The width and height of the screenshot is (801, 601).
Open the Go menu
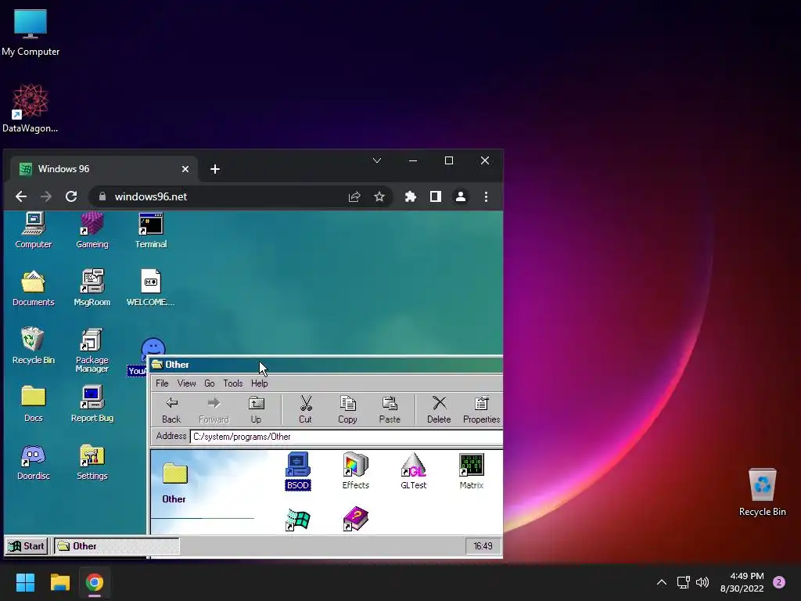[210, 383]
